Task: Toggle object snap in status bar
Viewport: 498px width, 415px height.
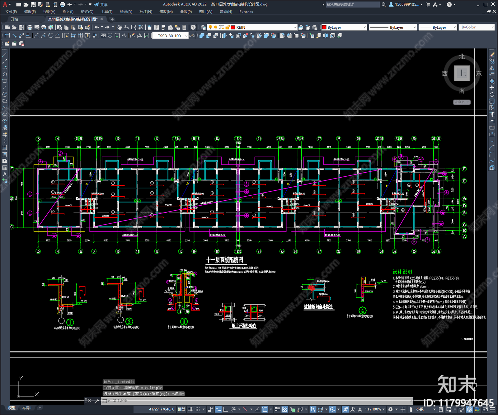Action: tap(265, 409)
